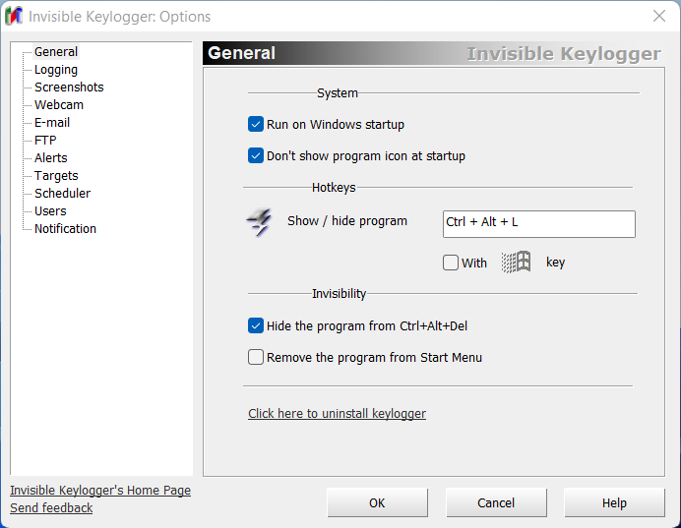
Task: Go to Users settings
Action: [50, 211]
